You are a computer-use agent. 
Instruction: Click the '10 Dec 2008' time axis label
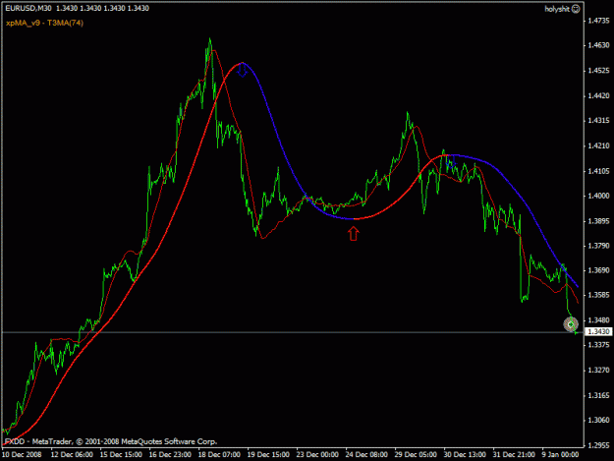click(x=22, y=455)
